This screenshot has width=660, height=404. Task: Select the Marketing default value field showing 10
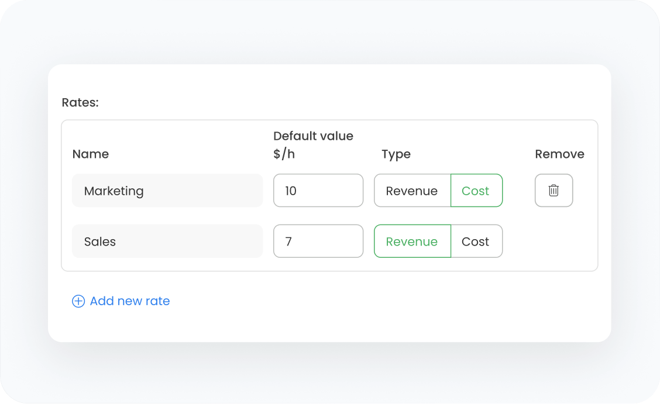click(x=318, y=191)
